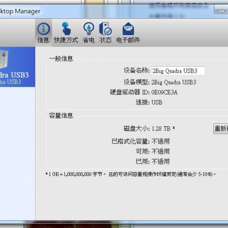Click the 一般信息 group heading
Image resolution: width=228 pixels, height=228 pixels.
click(61, 59)
